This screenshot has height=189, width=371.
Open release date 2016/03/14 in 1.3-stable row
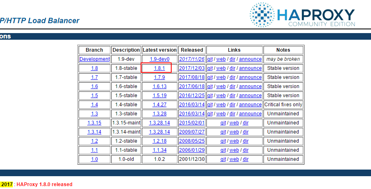coord(192,114)
